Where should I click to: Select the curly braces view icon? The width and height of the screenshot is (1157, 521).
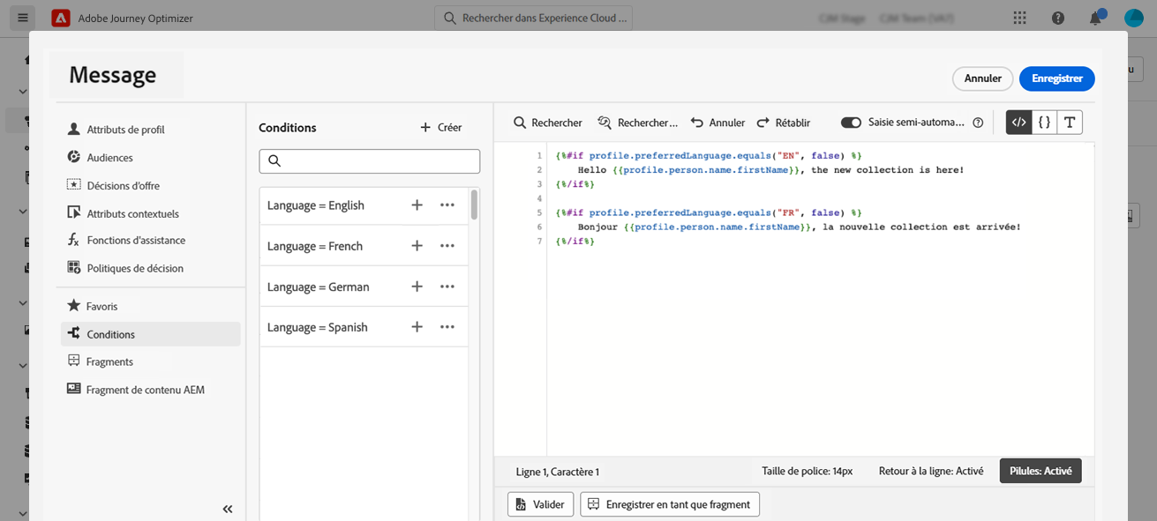1044,123
